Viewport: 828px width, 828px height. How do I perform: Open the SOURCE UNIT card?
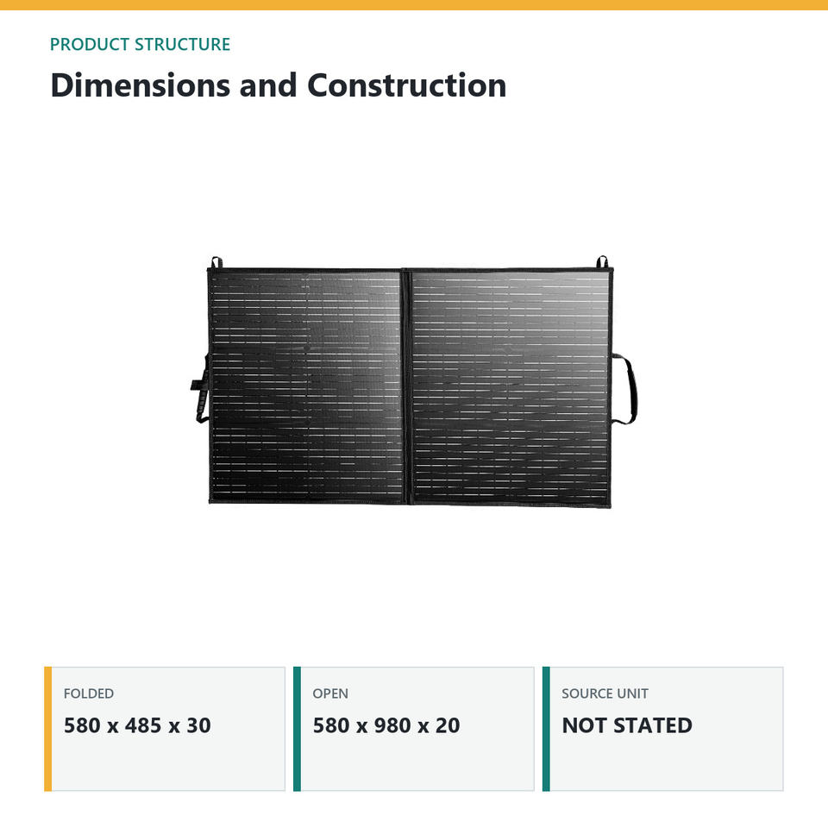click(x=662, y=729)
